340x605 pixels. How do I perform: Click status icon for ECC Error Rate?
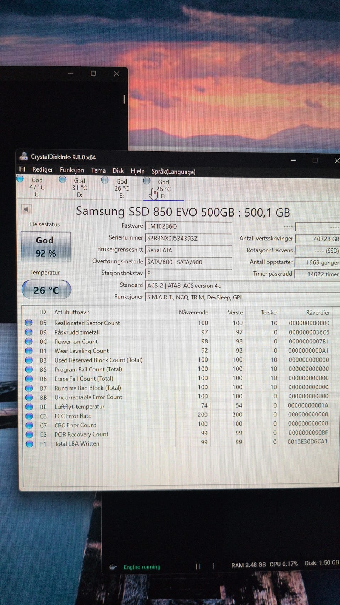(29, 416)
